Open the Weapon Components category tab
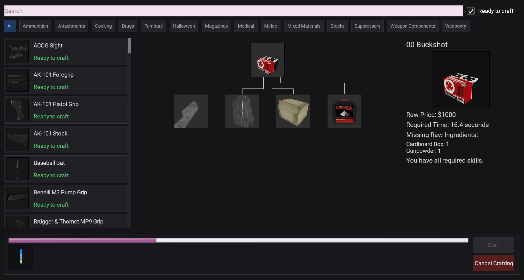Viewport: 524px width, 280px height. pos(412,26)
